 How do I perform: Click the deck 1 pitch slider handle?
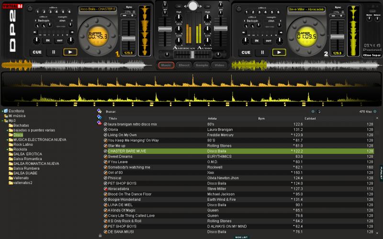pyautogui.click(x=128, y=39)
